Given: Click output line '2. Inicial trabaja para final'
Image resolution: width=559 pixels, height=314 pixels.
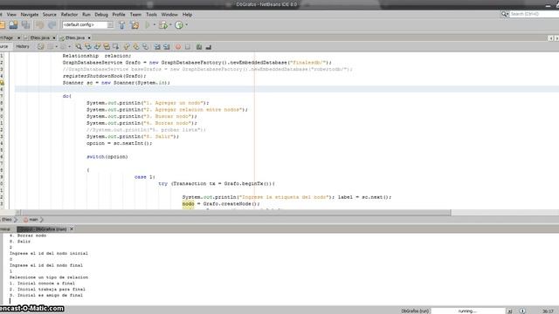Looking at the screenshot, I should pyautogui.click(x=47, y=290).
